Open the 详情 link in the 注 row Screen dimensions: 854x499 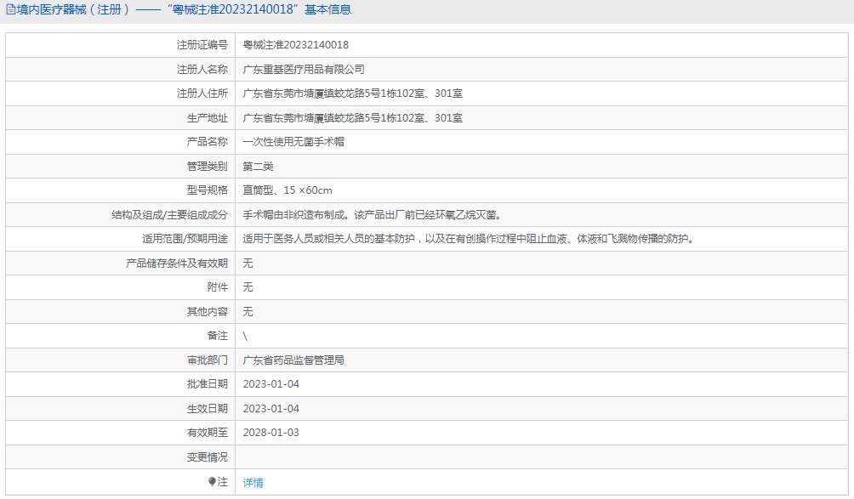pos(253,482)
